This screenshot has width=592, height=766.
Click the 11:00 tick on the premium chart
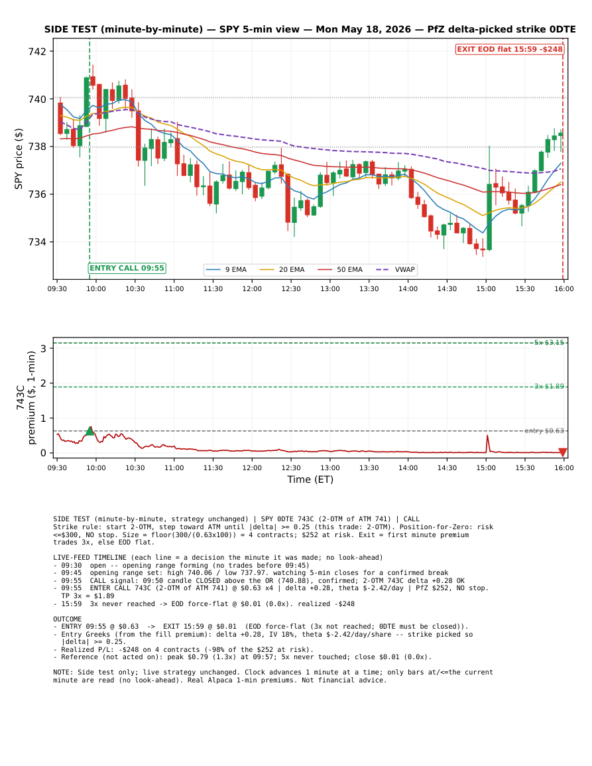pos(174,468)
